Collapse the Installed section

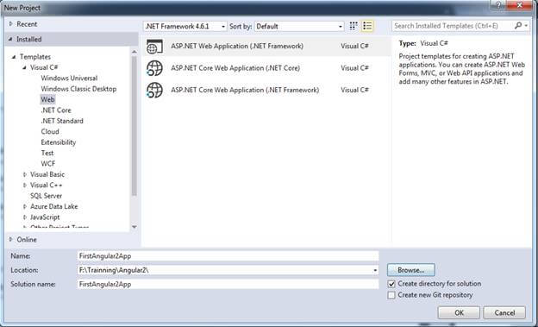(10, 39)
